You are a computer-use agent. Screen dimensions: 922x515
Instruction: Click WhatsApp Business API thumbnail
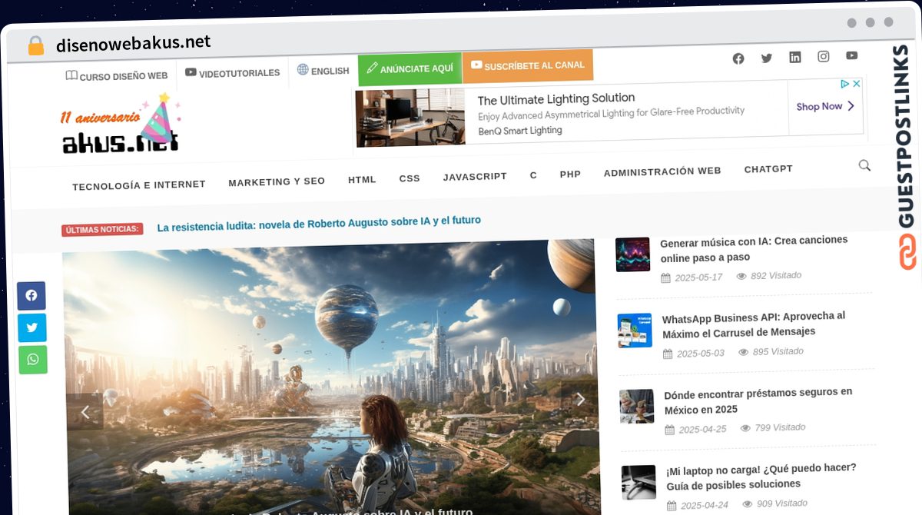pyautogui.click(x=635, y=331)
